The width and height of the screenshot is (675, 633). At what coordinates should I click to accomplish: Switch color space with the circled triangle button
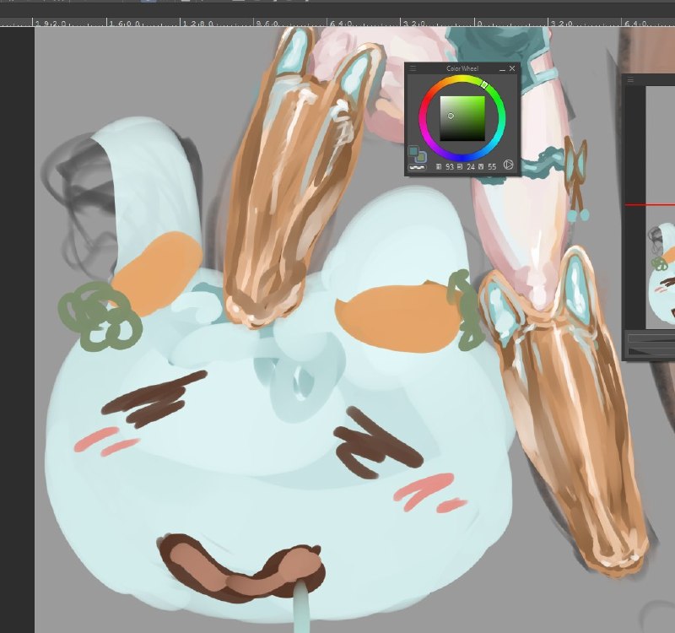(509, 165)
